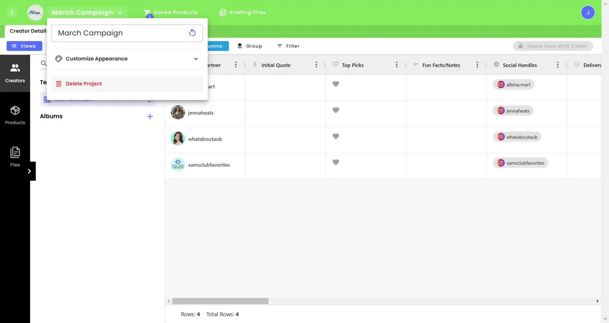Toggle the Top Pick heart for jennaheats
This screenshot has height=323, width=609.
point(336,110)
